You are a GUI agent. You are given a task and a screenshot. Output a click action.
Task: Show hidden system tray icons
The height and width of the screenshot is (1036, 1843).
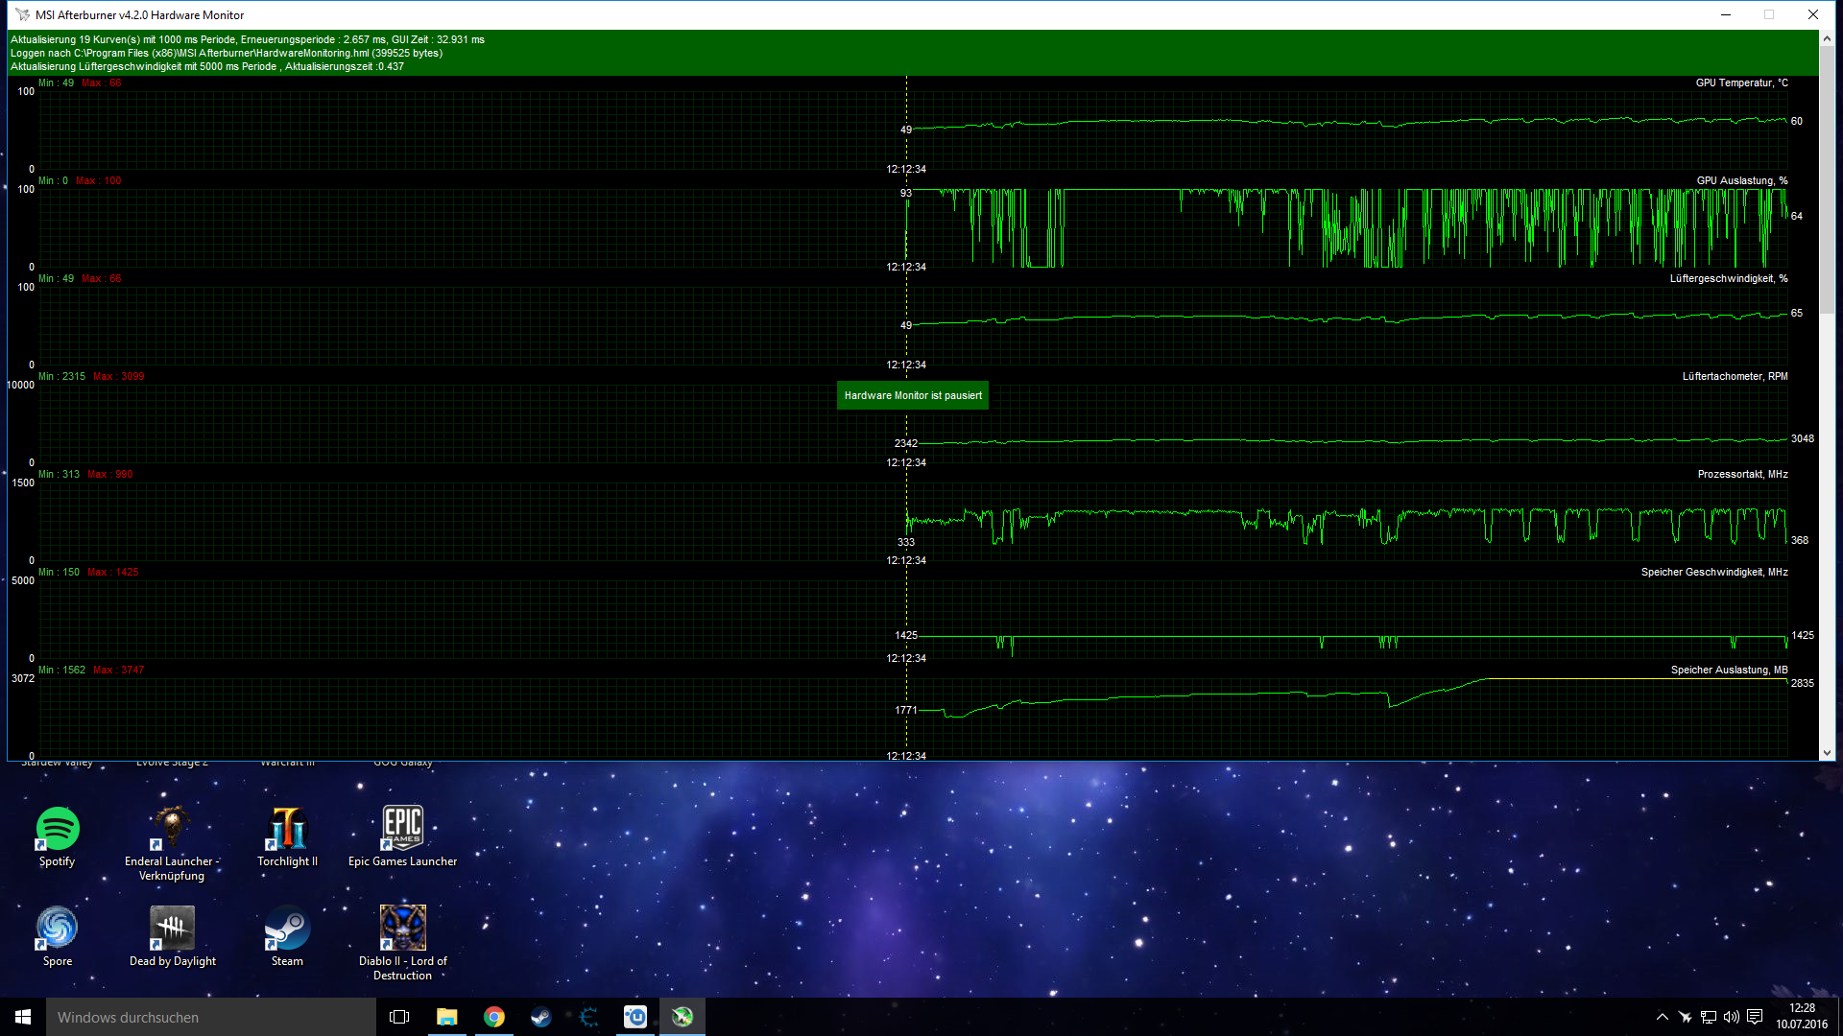tap(1663, 1017)
